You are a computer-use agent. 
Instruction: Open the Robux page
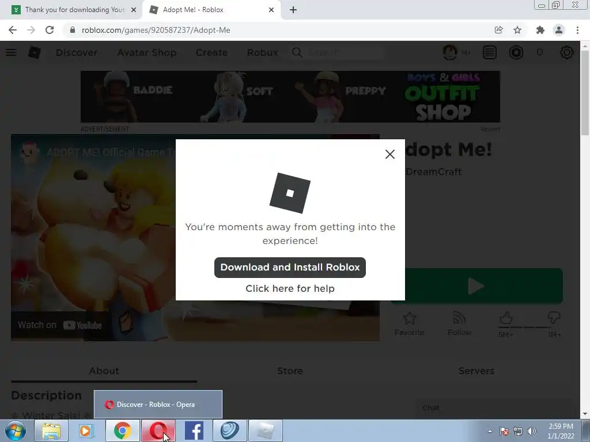[x=262, y=52]
